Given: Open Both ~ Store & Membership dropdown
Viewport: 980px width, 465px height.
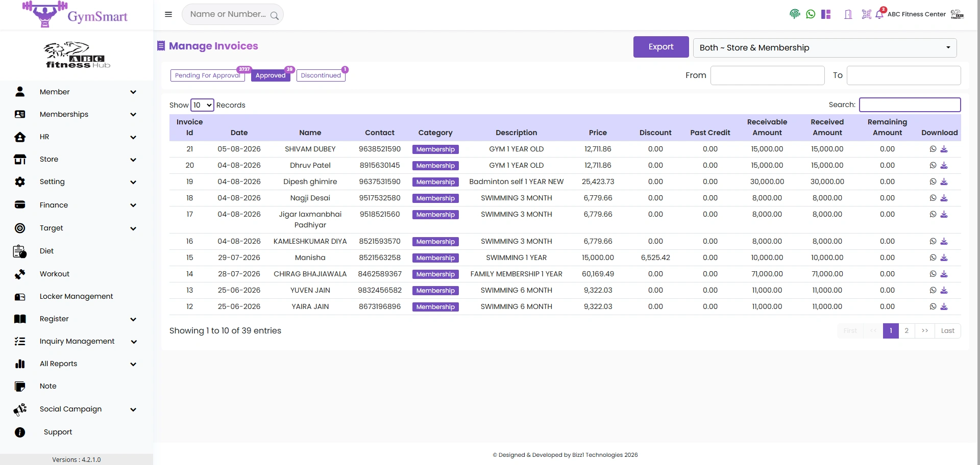Looking at the screenshot, I should pos(825,47).
